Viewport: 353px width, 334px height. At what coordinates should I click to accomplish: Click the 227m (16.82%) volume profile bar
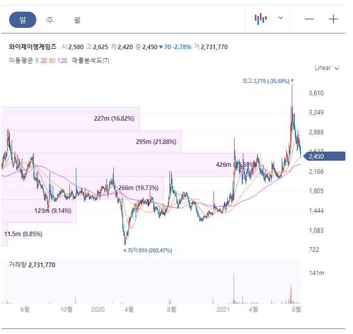(x=70, y=119)
